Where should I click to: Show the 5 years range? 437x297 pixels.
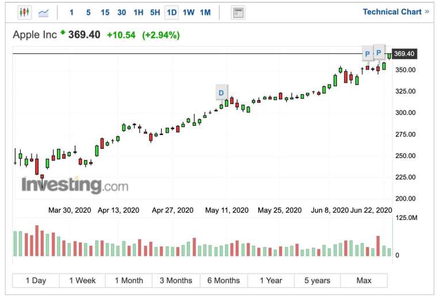[317, 280]
